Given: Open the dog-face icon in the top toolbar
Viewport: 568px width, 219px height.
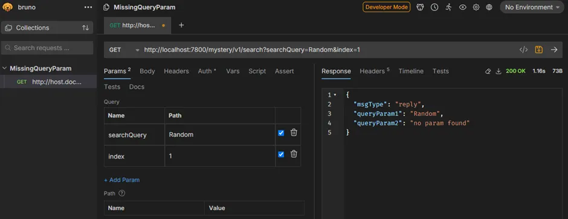Looking at the screenshot, I should 420,7.
